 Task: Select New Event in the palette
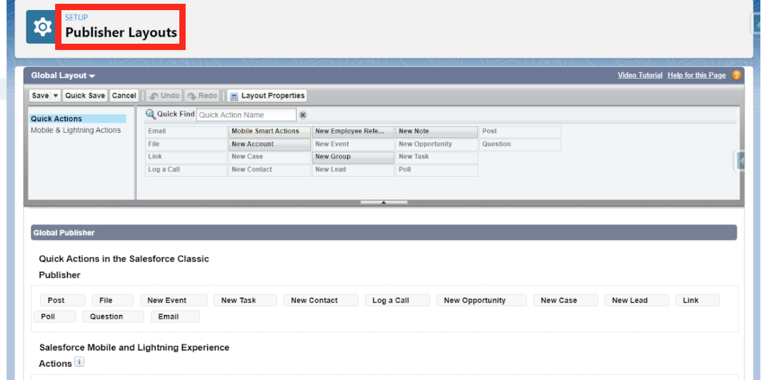pyautogui.click(x=354, y=144)
